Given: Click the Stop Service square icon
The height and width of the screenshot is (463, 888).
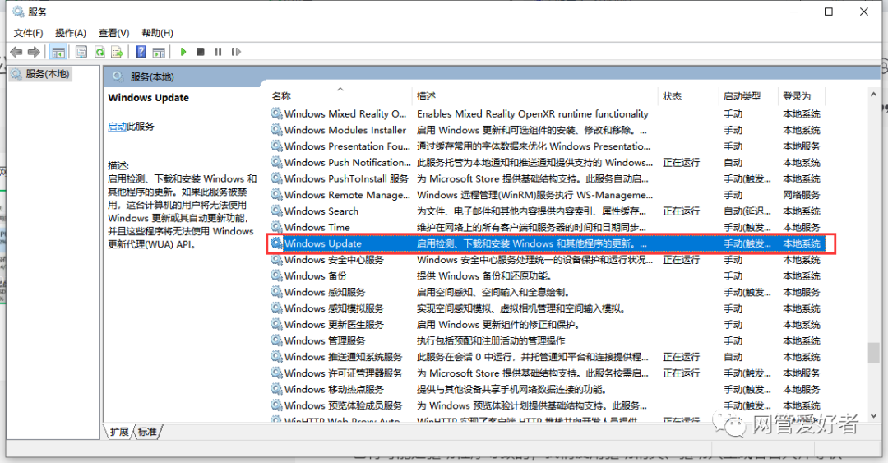Looking at the screenshot, I should pos(201,52).
